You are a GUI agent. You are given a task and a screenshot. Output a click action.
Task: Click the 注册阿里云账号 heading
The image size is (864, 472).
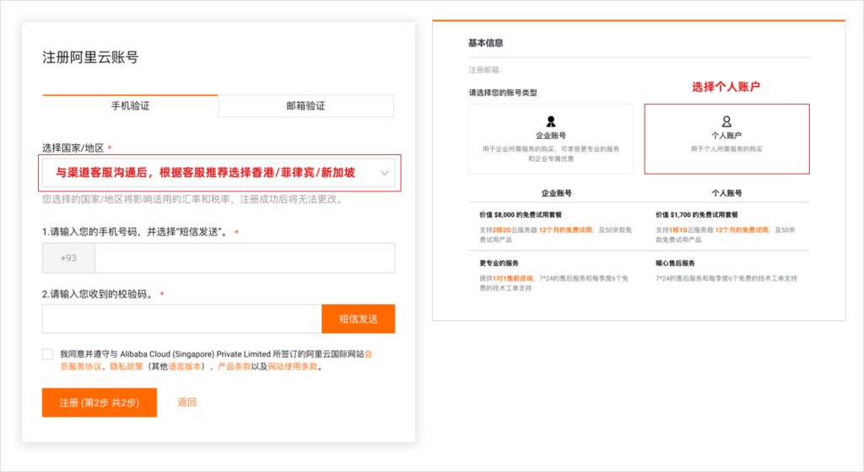pyautogui.click(x=90, y=57)
